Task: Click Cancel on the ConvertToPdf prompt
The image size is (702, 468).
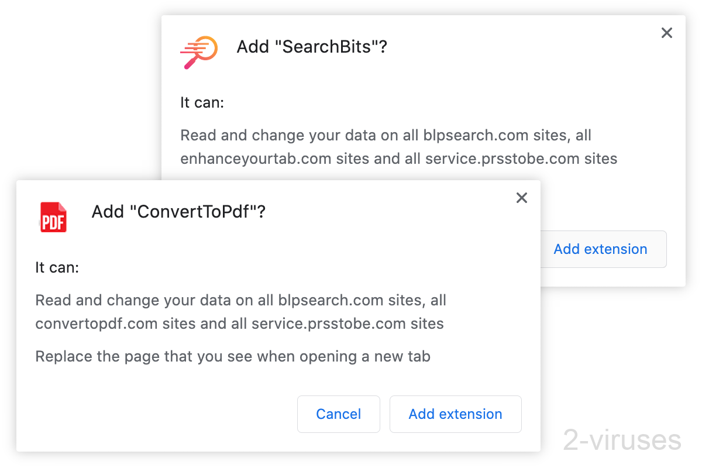Action: pyautogui.click(x=338, y=414)
